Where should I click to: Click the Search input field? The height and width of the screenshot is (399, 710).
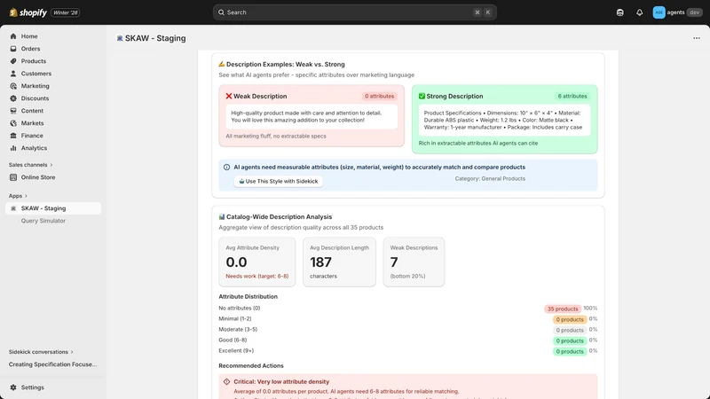click(354, 12)
